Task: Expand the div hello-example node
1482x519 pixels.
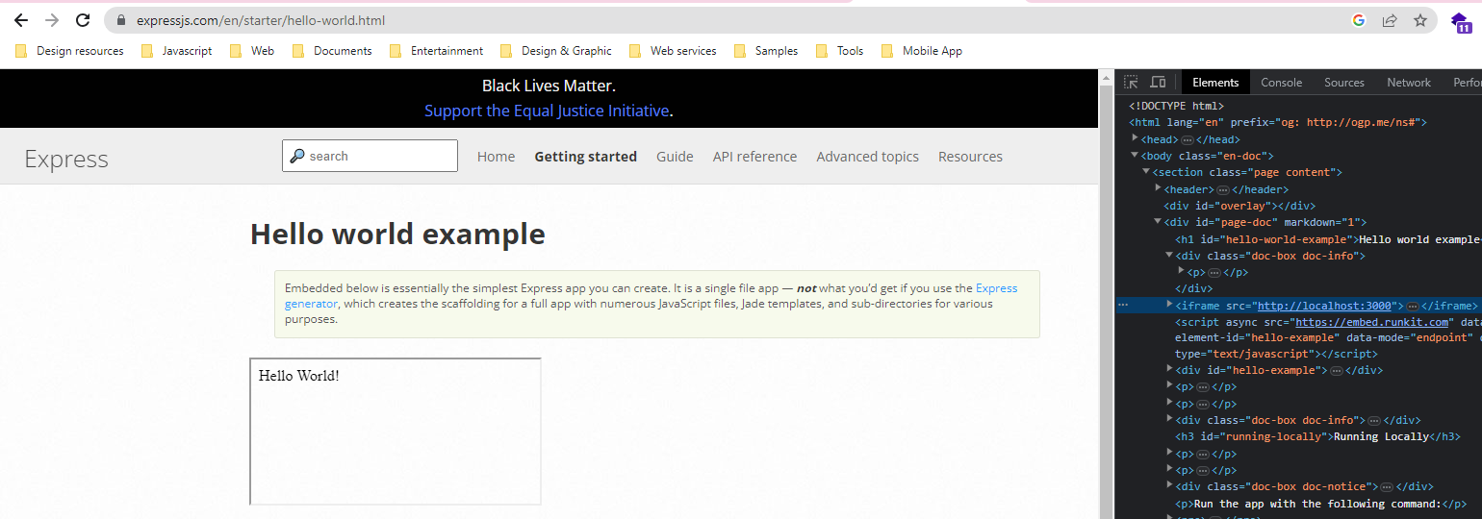Action: pyautogui.click(x=1169, y=369)
